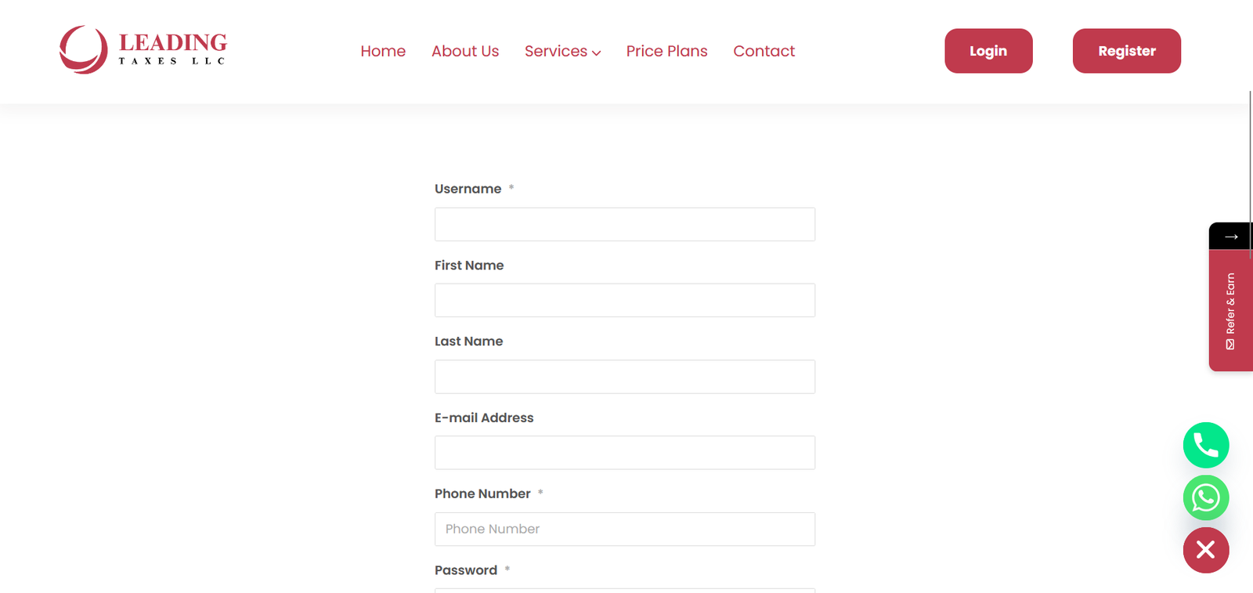Screen dimensions: 1253x593
Task: Collapse the Refer & Earn arrow tab
Action: (1230, 237)
